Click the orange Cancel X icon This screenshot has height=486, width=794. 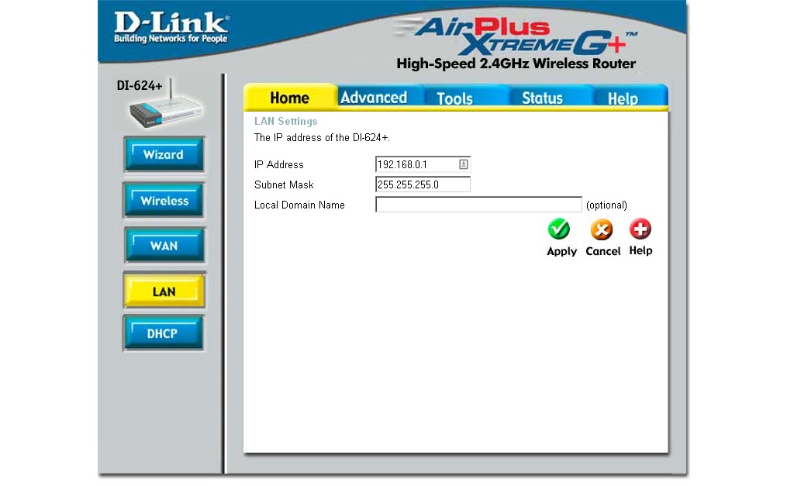click(602, 229)
